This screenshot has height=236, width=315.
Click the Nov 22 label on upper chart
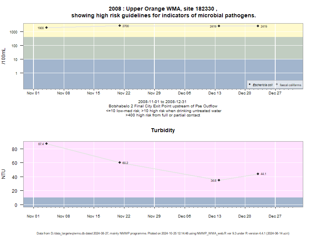click(x=124, y=93)
